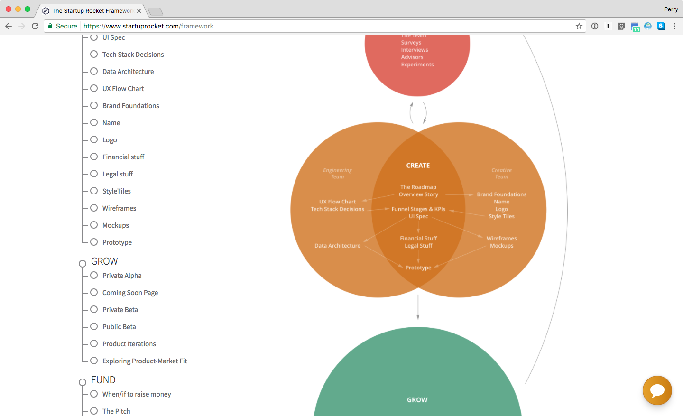The width and height of the screenshot is (683, 416).
Task: Select When/if to raise money item
Action: pyautogui.click(x=137, y=394)
